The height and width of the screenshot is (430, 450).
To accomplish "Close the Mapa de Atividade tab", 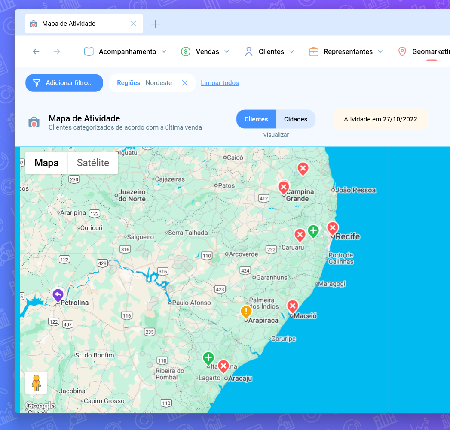I will coord(133,24).
